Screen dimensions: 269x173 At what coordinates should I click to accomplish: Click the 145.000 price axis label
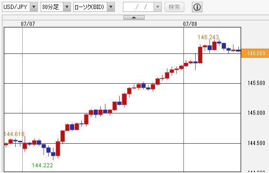256,113
